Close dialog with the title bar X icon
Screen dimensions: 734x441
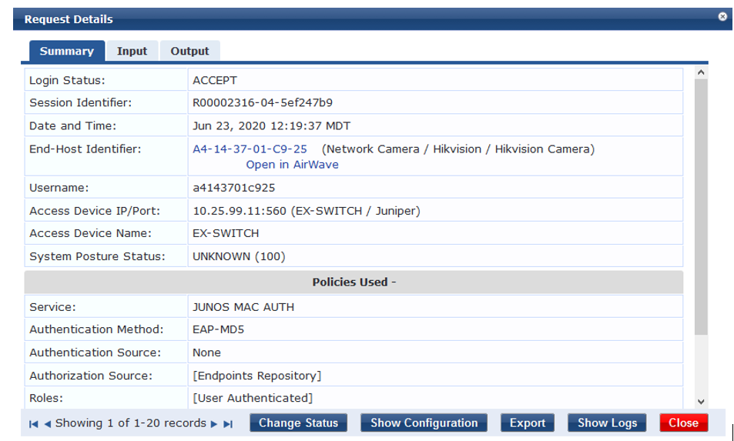coord(722,16)
